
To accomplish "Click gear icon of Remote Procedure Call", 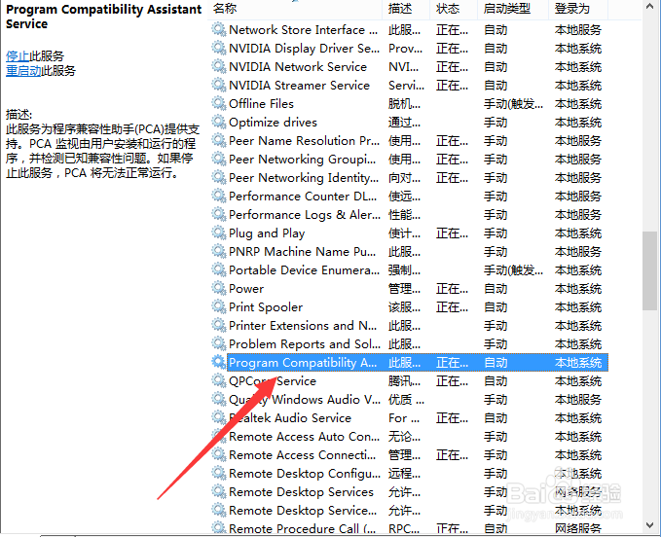I will click(x=218, y=528).
